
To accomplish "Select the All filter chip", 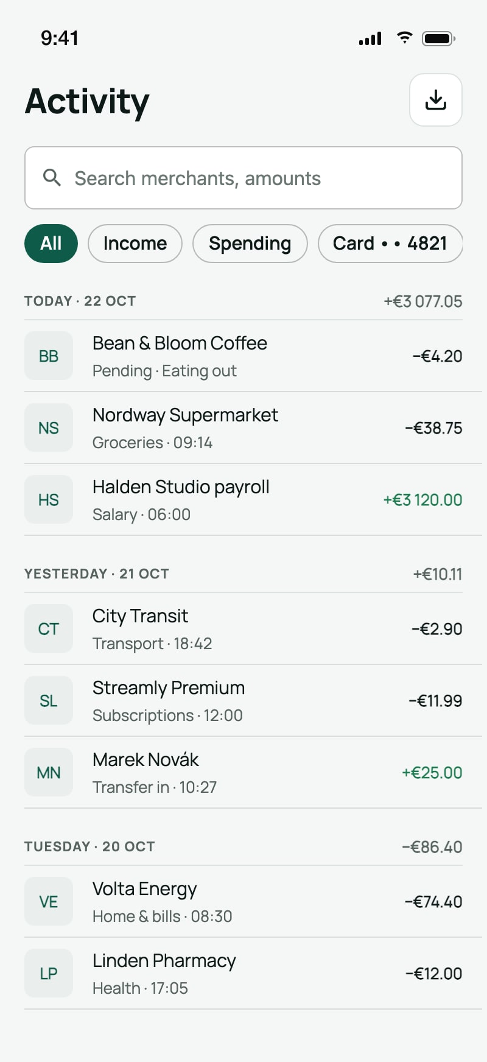I will click(51, 244).
